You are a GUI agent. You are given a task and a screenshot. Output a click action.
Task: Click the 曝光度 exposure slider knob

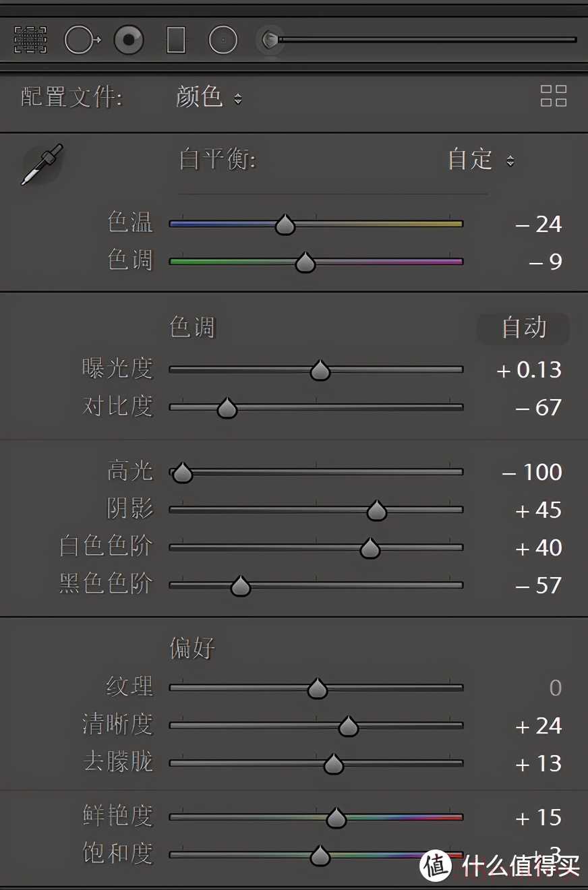click(x=320, y=371)
